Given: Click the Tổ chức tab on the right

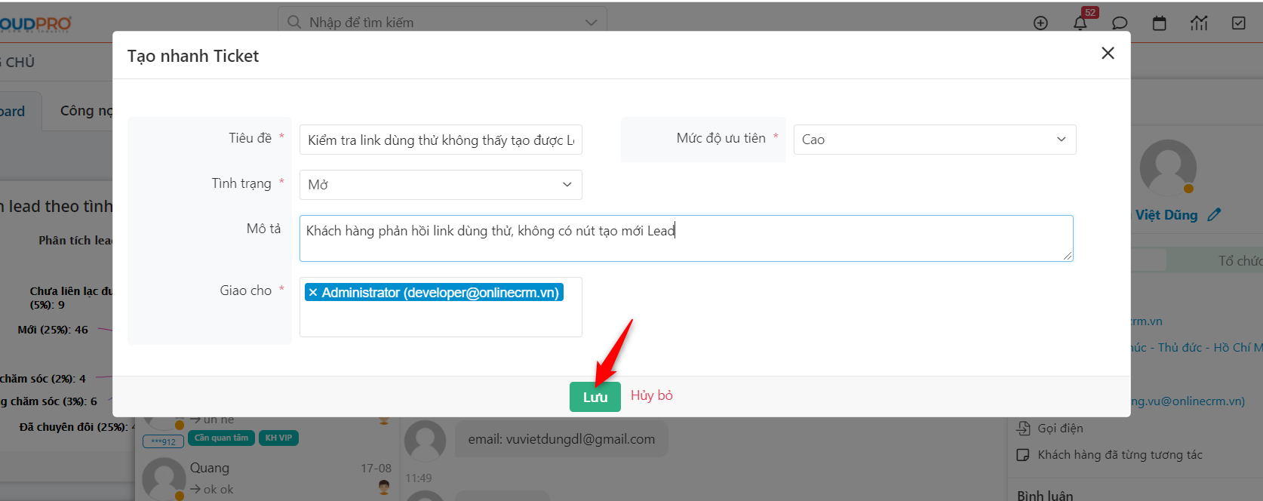Looking at the screenshot, I should click(x=1240, y=261).
